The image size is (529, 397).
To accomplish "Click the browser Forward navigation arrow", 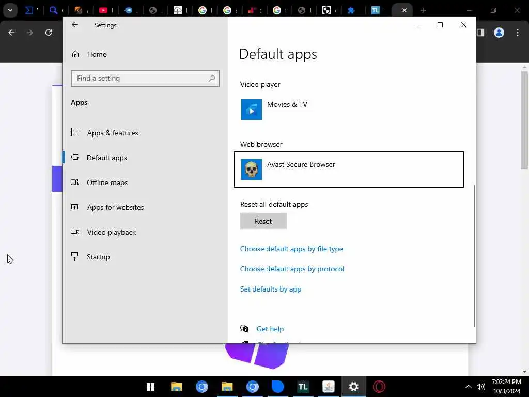I will pos(29,33).
